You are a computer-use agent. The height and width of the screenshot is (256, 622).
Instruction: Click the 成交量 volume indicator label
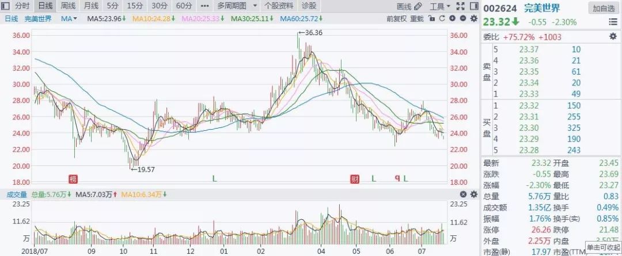(16, 195)
